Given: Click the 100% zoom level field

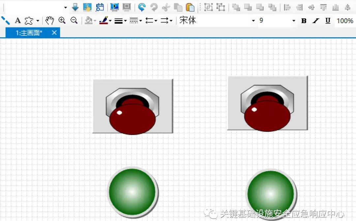Looking at the screenshot, I should pos(345,21).
